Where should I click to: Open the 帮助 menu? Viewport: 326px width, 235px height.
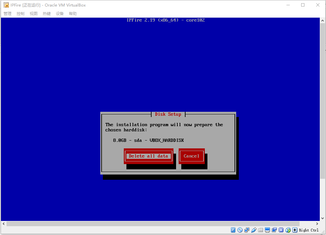(x=73, y=13)
